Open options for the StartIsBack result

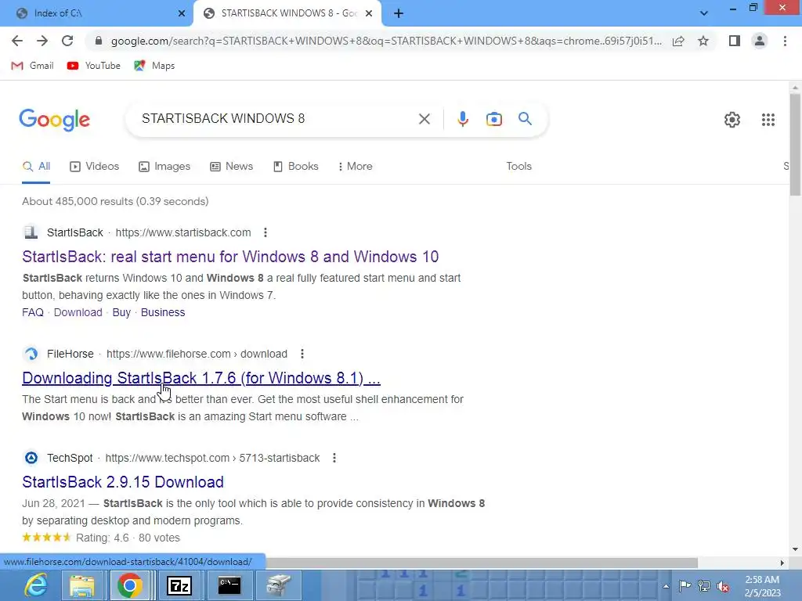(265, 232)
